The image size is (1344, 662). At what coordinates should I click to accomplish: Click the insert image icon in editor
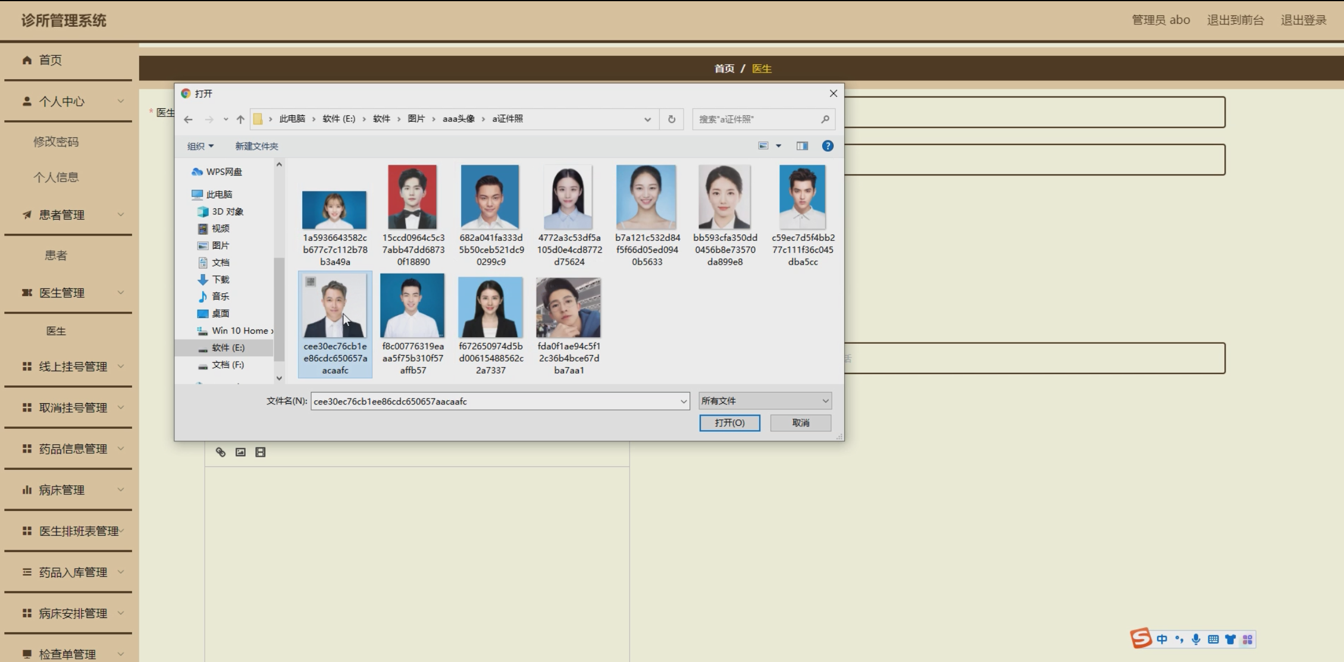(240, 452)
